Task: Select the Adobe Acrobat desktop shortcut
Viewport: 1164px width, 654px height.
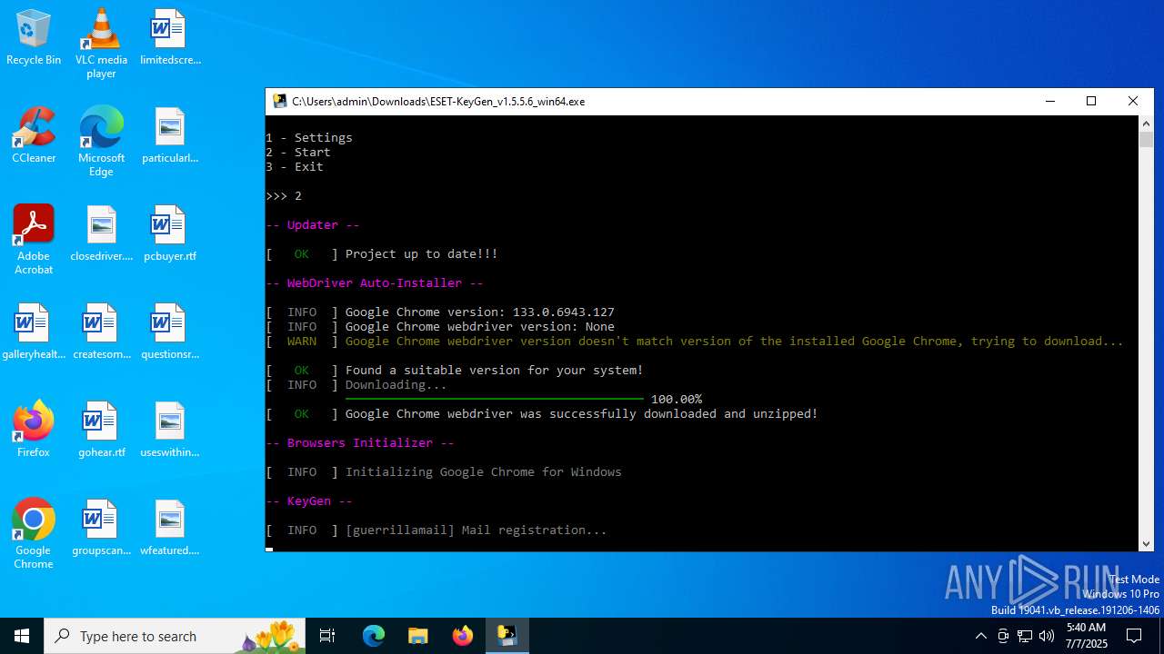Action: [34, 240]
